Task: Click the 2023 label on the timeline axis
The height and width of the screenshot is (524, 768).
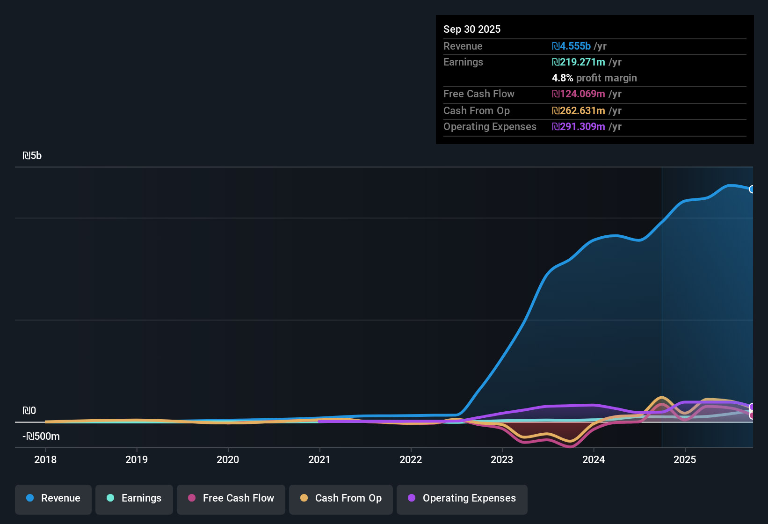Action: 502,460
